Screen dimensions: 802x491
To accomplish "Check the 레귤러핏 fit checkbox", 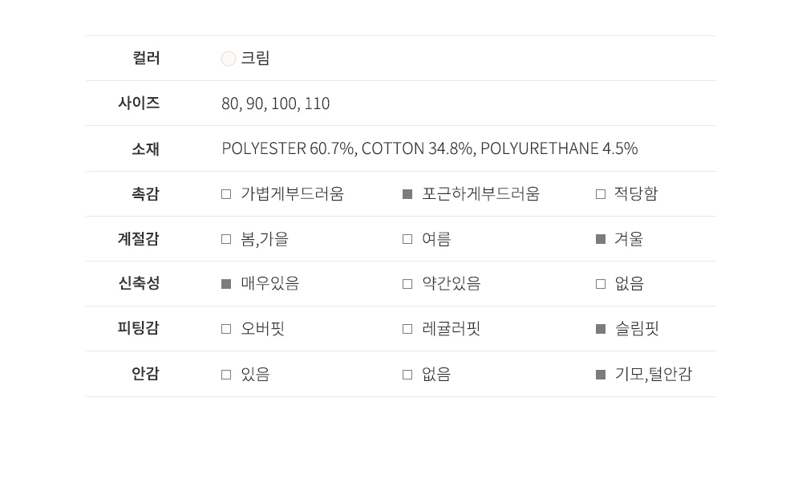I will [x=407, y=329].
